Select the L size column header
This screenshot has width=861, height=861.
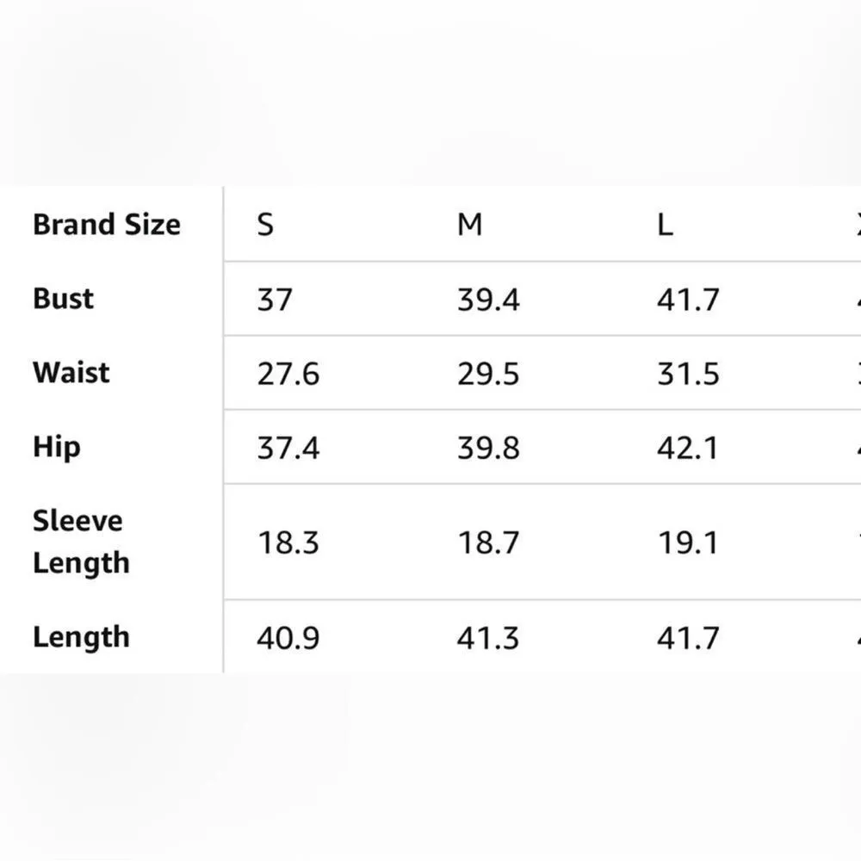tap(665, 225)
